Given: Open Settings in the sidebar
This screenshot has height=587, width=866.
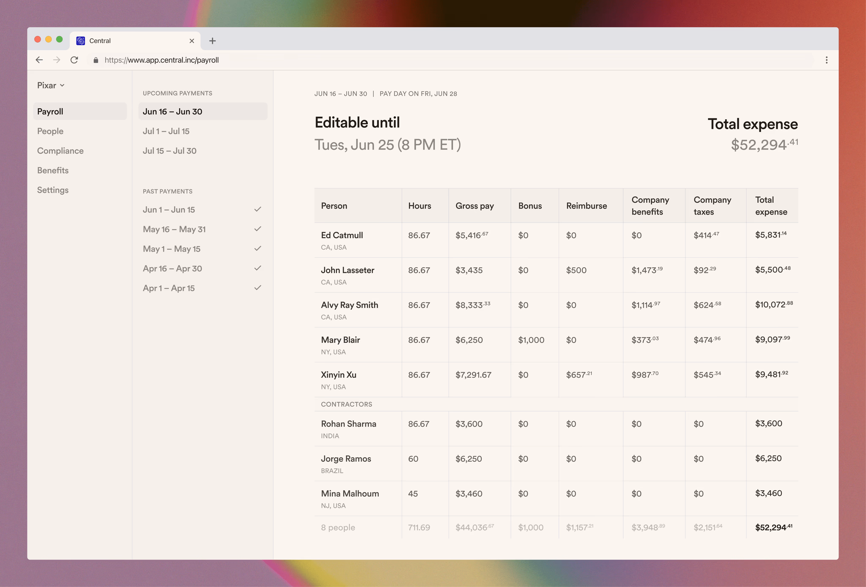Looking at the screenshot, I should pyautogui.click(x=53, y=190).
